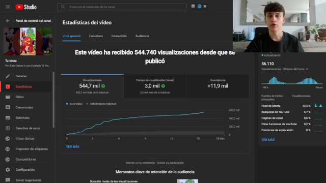This screenshot has width=326, height=183.
Task: Open the Editor clapperboard icon
Action: pyautogui.click(x=8, y=97)
